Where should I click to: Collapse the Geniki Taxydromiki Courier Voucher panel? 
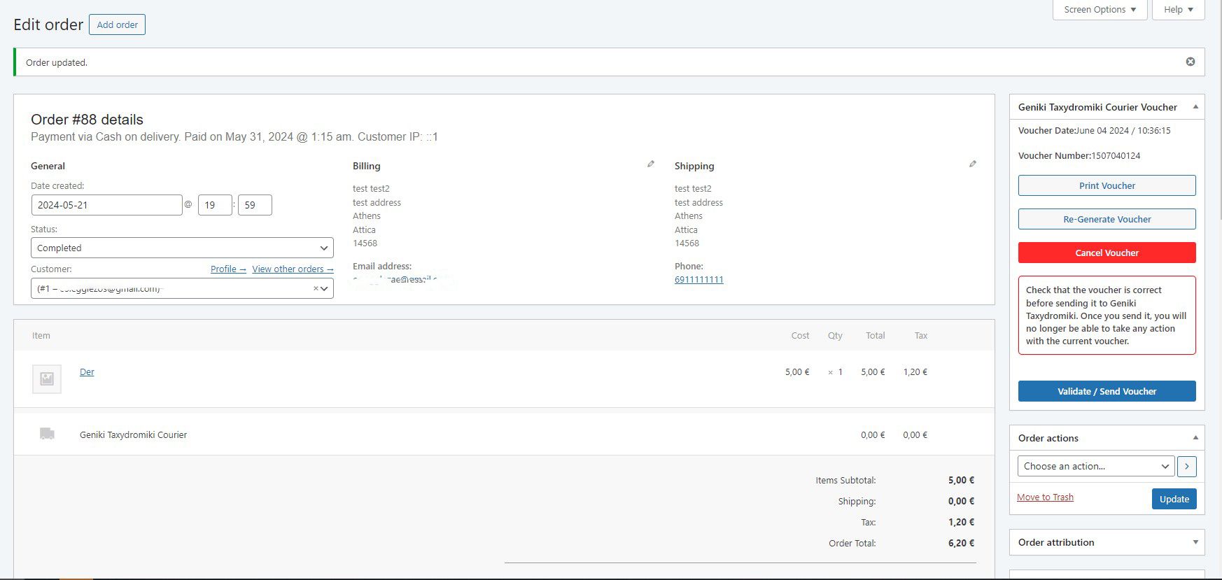1195,107
